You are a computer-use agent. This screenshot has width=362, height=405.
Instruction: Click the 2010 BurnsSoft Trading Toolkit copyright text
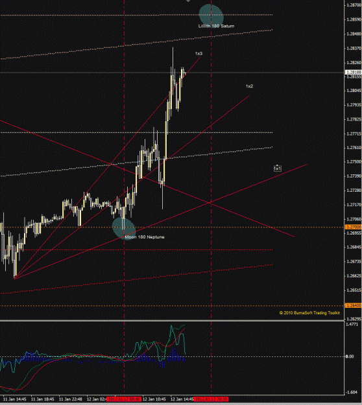coord(309,313)
